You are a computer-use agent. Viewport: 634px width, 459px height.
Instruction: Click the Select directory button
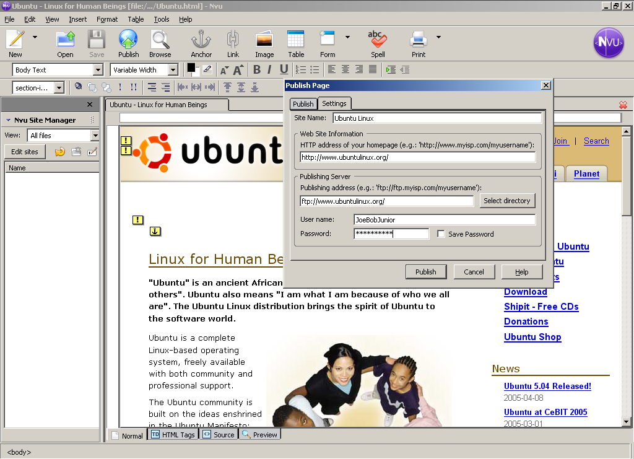[506, 201]
